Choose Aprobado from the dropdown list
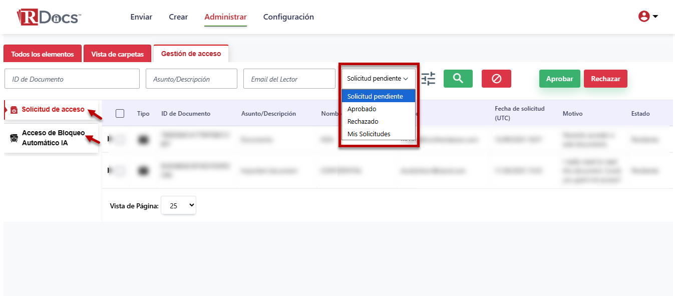This screenshot has height=296, width=675. coord(362,109)
